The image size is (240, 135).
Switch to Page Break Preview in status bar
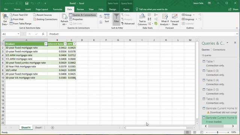click(x=202, y=132)
